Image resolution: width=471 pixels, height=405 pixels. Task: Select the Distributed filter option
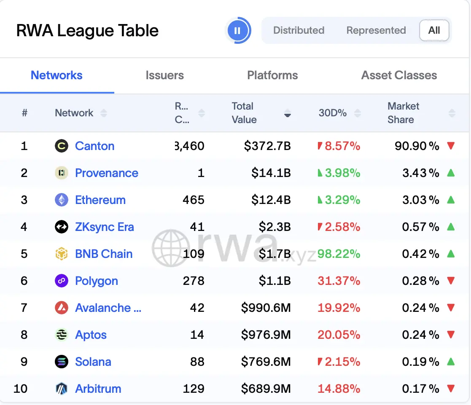click(x=299, y=30)
